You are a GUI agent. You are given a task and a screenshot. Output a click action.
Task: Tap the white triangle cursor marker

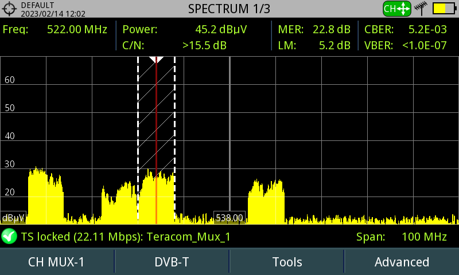[x=156, y=60]
